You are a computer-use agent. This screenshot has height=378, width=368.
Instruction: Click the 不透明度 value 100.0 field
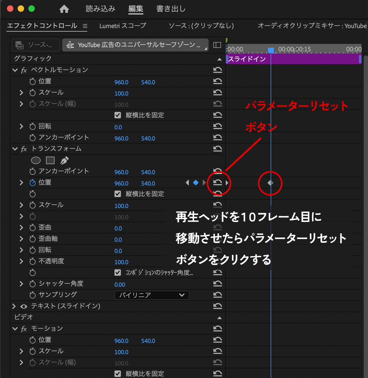point(121,262)
